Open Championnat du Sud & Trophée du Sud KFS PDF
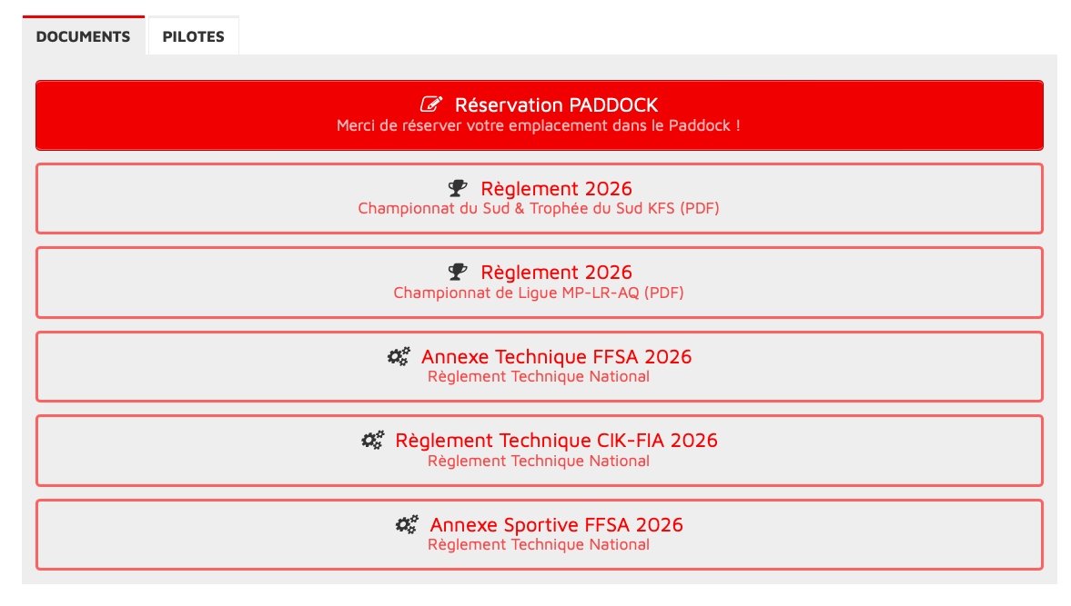 [x=539, y=209]
